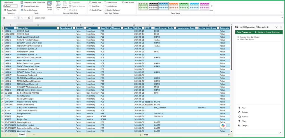Click the Export table icon
The image size is (285, 138).
click(x=58, y=3)
